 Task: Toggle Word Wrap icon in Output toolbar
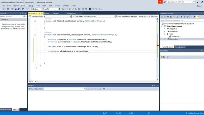click(104, 89)
